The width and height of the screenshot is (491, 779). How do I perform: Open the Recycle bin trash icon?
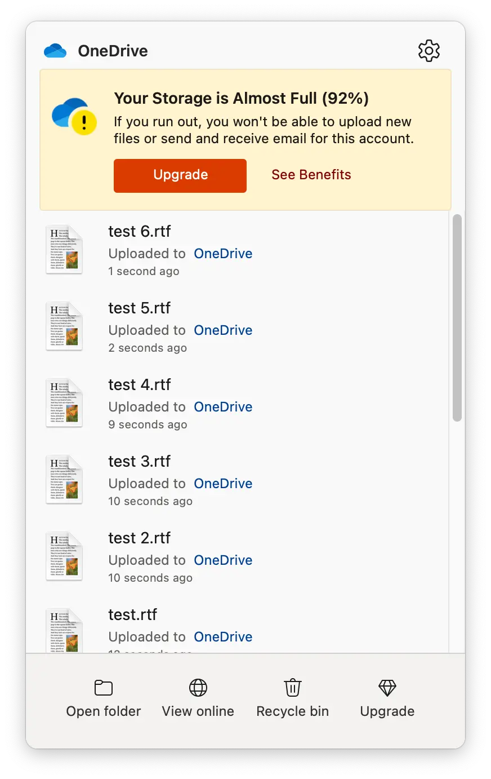tap(293, 688)
